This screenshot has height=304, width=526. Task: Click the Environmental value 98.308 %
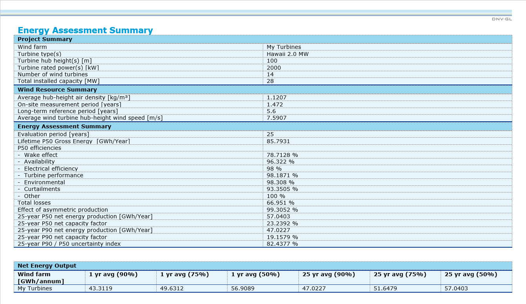(x=280, y=182)
